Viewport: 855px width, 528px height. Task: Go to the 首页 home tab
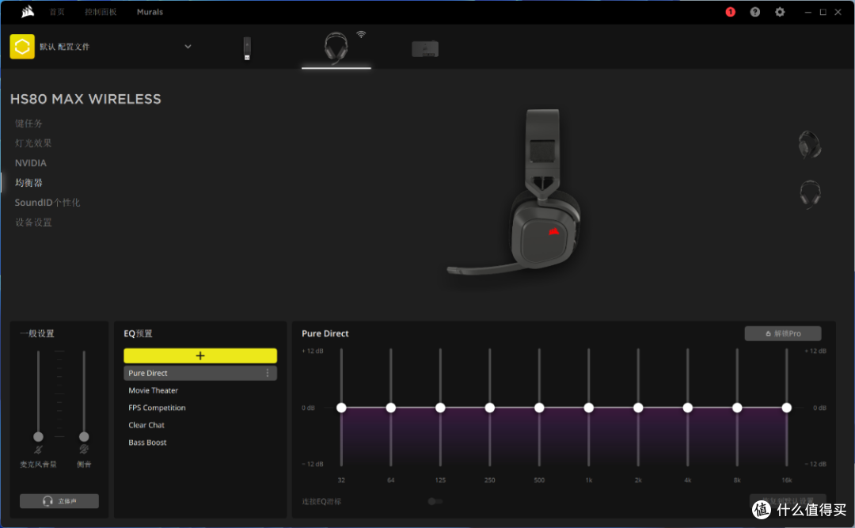pos(57,11)
